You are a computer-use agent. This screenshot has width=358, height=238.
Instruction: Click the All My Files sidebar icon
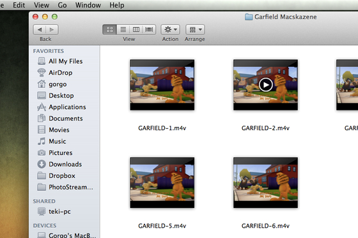coord(42,61)
